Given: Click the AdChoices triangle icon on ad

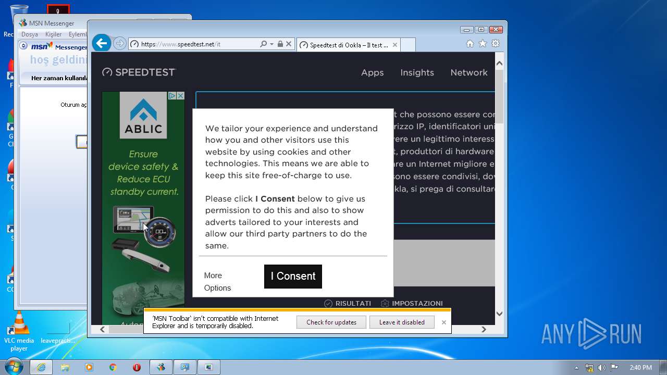Looking at the screenshot, I should 172,96.
